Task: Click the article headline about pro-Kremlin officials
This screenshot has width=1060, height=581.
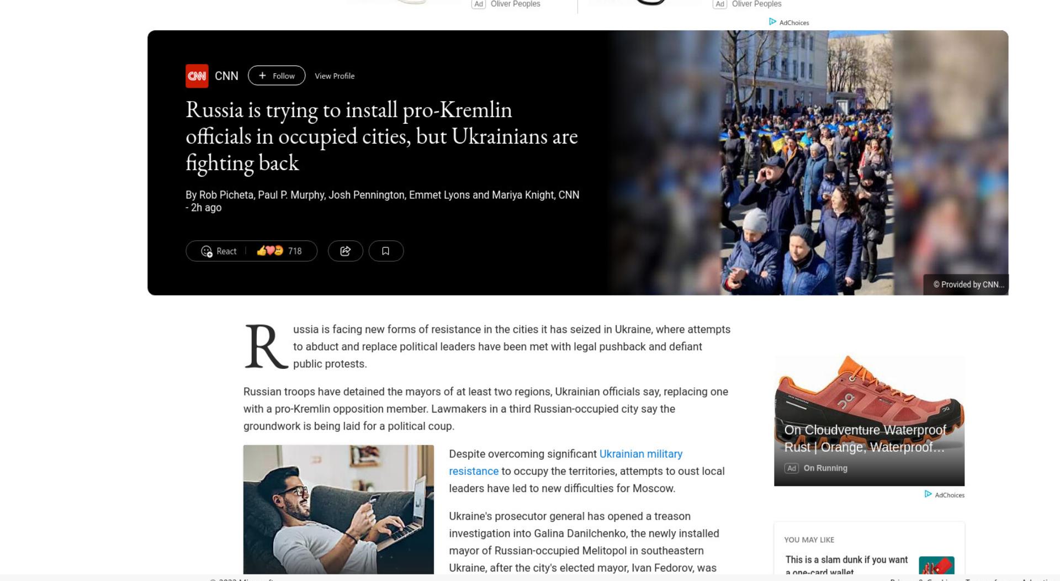Action: (x=381, y=136)
